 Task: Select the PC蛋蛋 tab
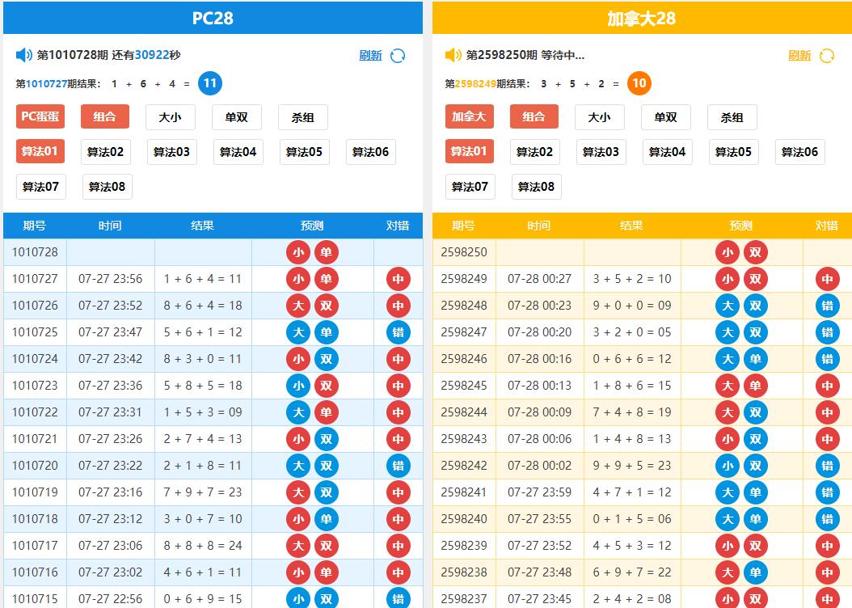click(40, 116)
